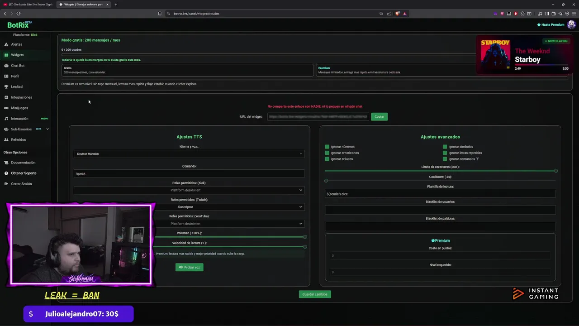Click the share icon in address bar

pos(389,14)
